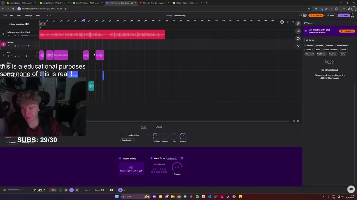
Task: Open the File menu
Action: pos(11,15)
